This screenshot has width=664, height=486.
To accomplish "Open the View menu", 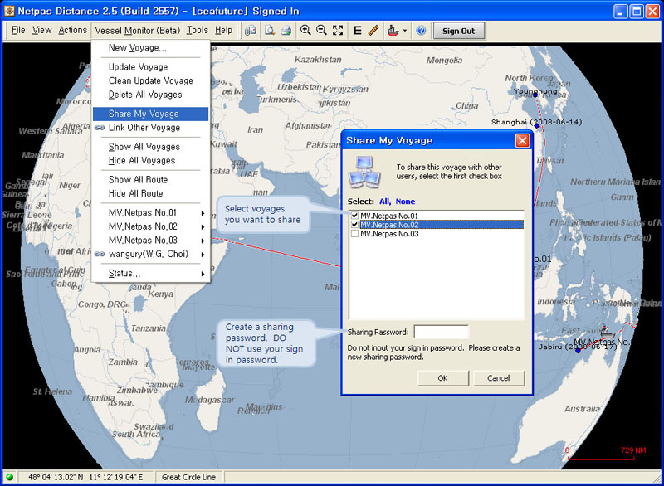I will click(x=42, y=30).
